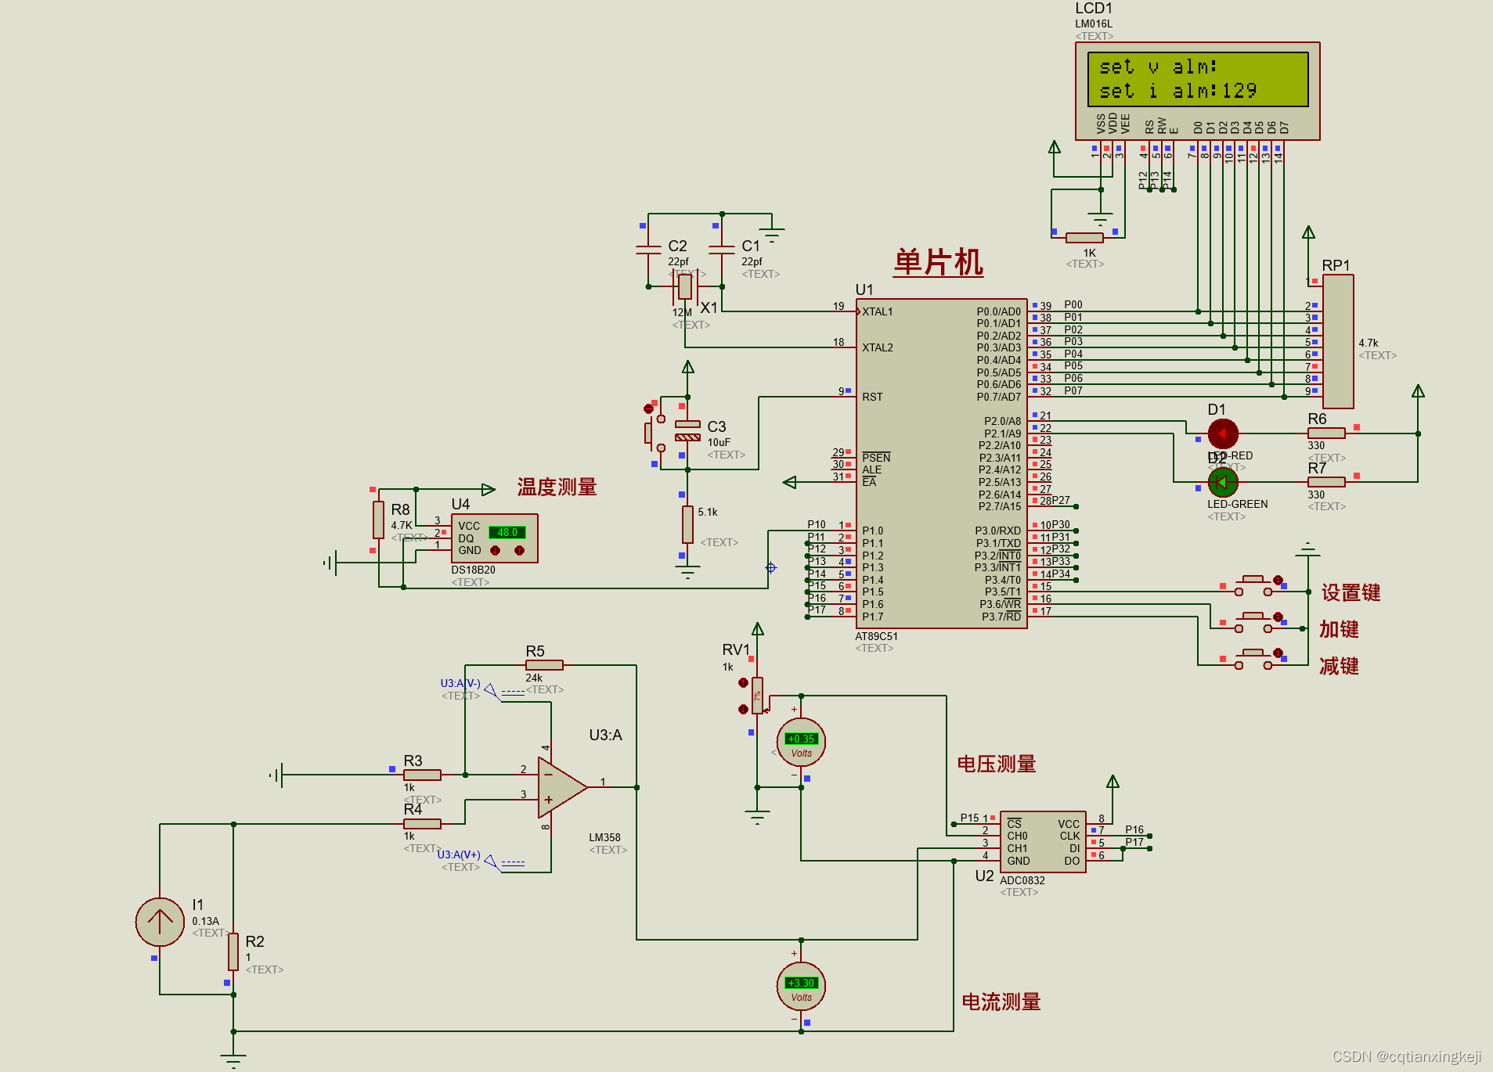
Task: Select the voltmeter reading +3.30 Volts
Action: (x=801, y=986)
